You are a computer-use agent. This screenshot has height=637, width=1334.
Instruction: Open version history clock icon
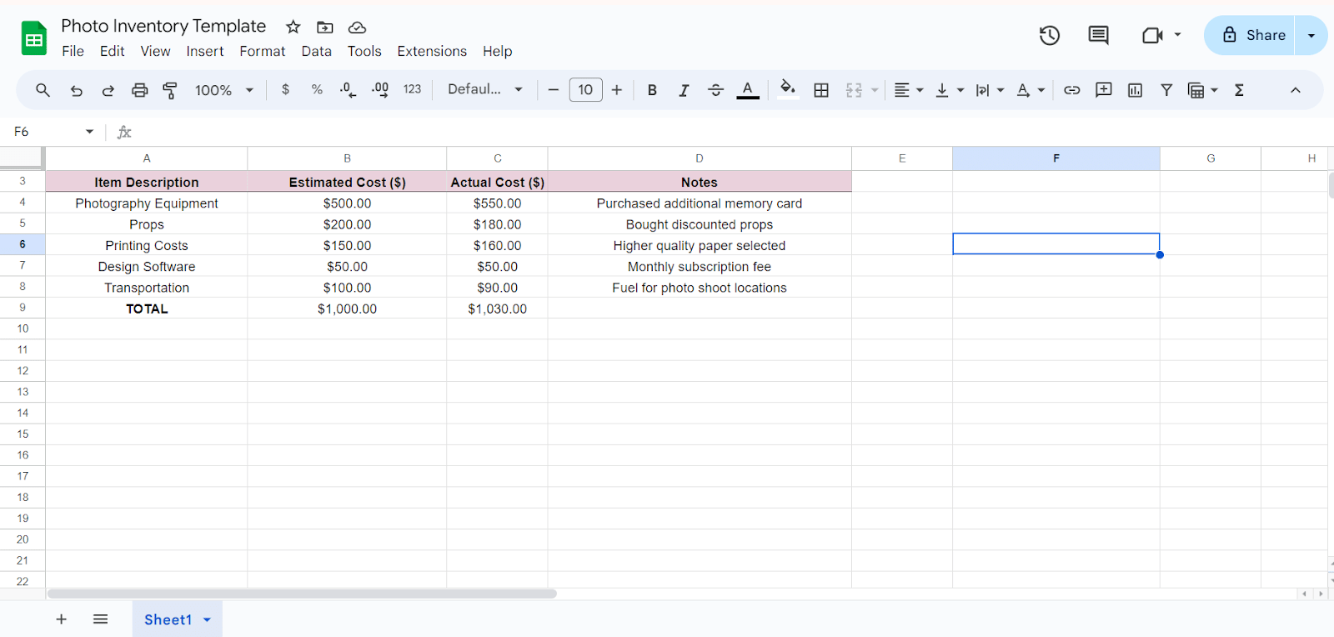coord(1049,35)
